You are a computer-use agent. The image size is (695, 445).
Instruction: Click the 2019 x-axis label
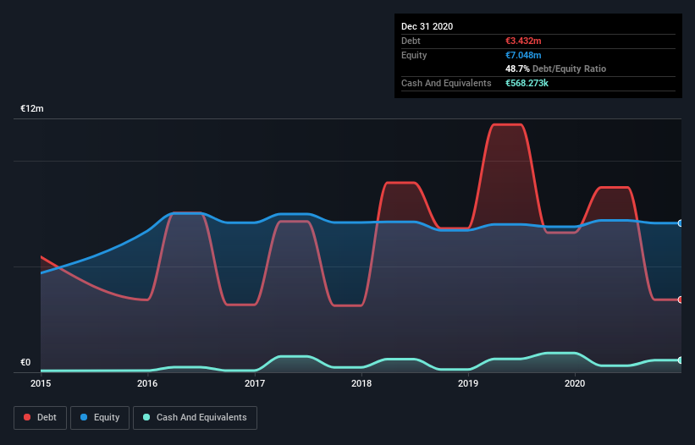468,383
